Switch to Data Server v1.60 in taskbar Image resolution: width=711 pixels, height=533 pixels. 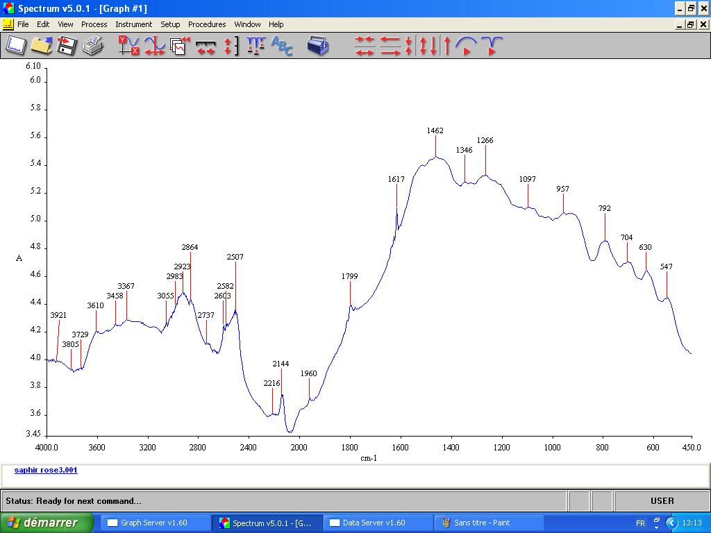(x=374, y=523)
